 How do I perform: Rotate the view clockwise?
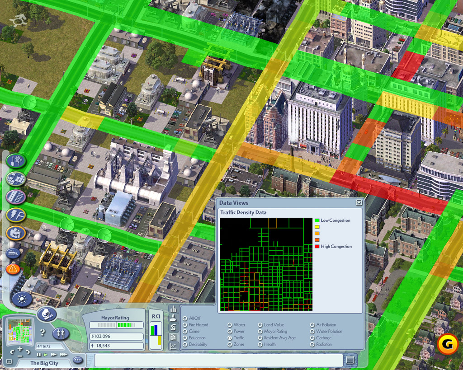pyautogui.click(x=28, y=352)
